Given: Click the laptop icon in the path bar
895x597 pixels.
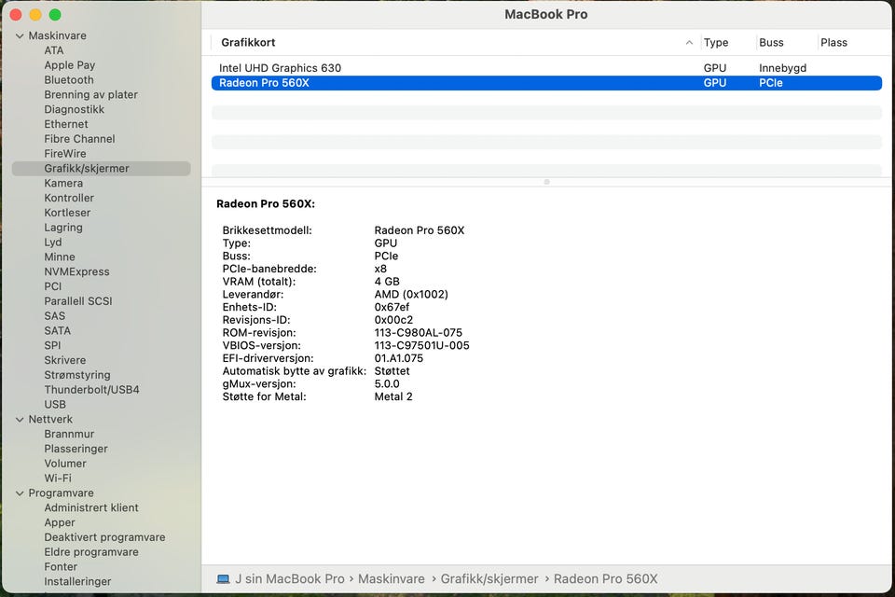Looking at the screenshot, I should pyautogui.click(x=223, y=579).
